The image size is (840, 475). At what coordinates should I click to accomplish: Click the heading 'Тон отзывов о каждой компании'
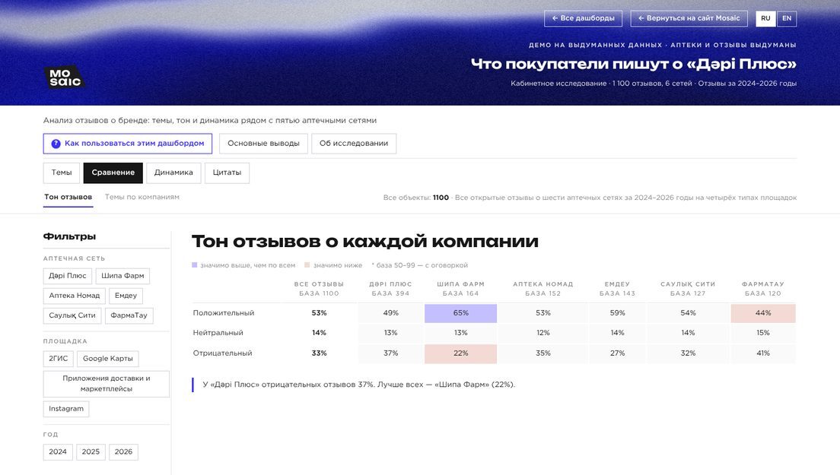point(364,242)
